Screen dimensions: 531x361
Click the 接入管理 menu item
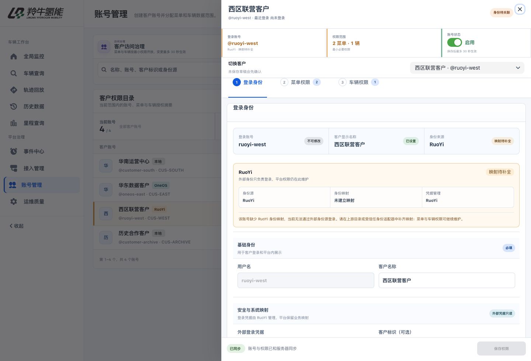(42, 168)
